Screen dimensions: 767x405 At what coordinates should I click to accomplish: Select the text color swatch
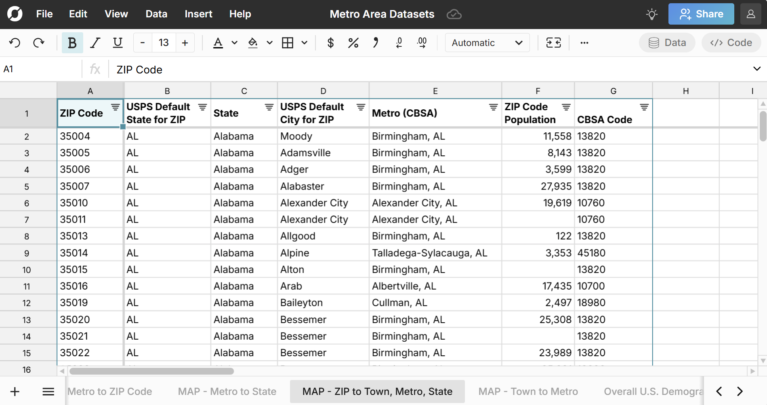pyautogui.click(x=218, y=42)
